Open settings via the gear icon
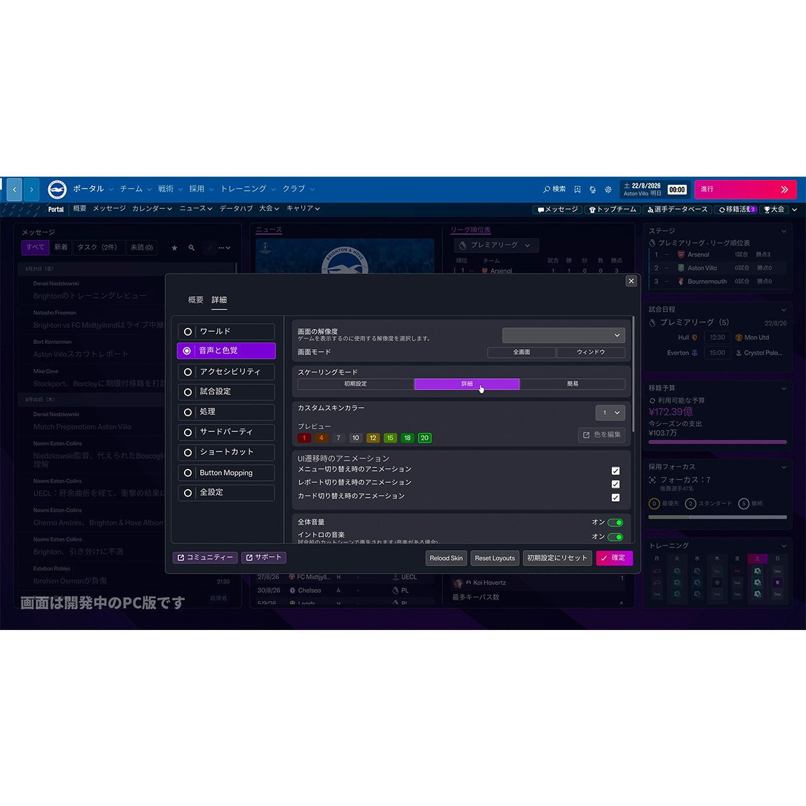806x806 pixels. (x=609, y=189)
